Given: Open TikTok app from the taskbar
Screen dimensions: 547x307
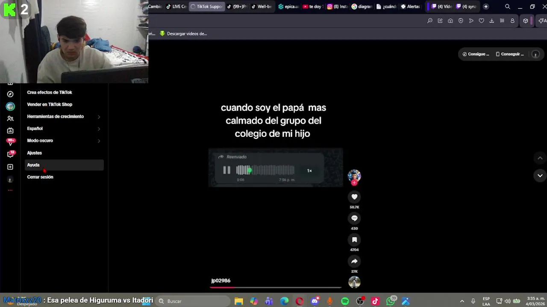Looking at the screenshot, I should tap(375, 301).
